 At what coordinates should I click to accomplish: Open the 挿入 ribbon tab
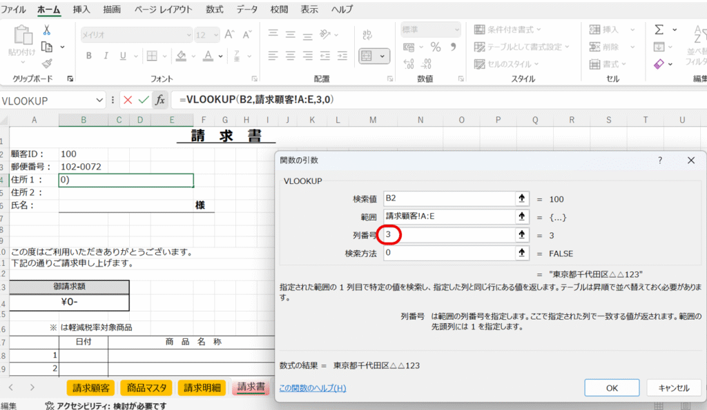click(x=81, y=10)
